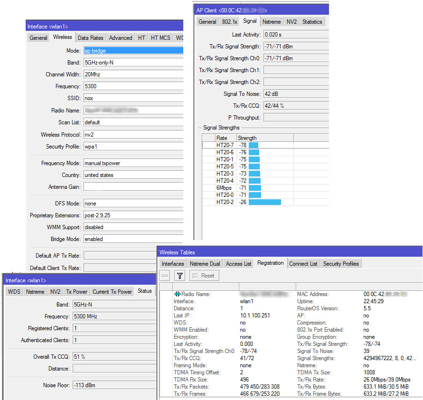The image size is (423, 400).
Task: Open the Nstreme tab in lower Interface window
Action: [x=35, y=292]
